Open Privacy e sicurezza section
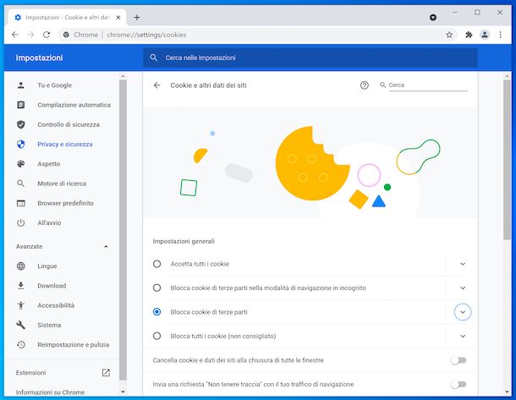This screenshot has height=400, width=516. tap(65, 144)
